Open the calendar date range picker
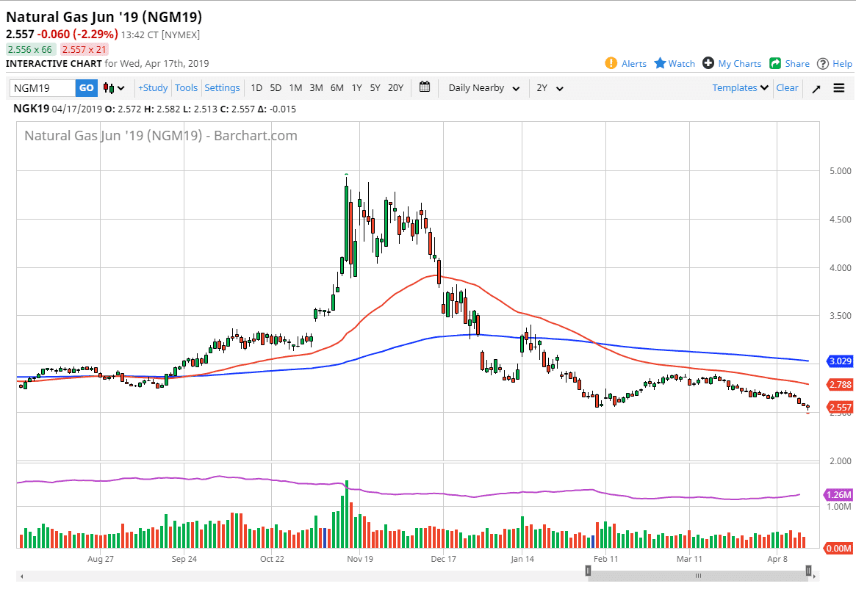 pyautogui.click(x=425, y=87)
